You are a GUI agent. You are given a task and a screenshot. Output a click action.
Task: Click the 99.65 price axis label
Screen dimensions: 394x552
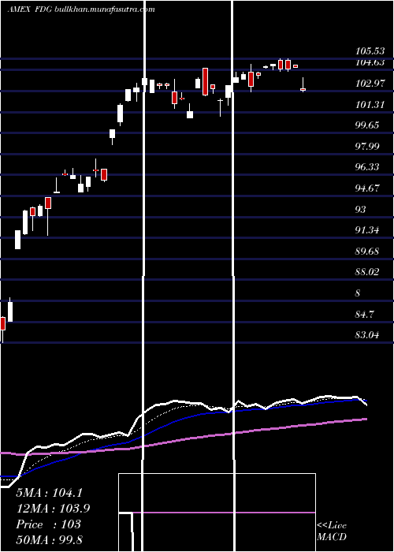tap(367, 125)
